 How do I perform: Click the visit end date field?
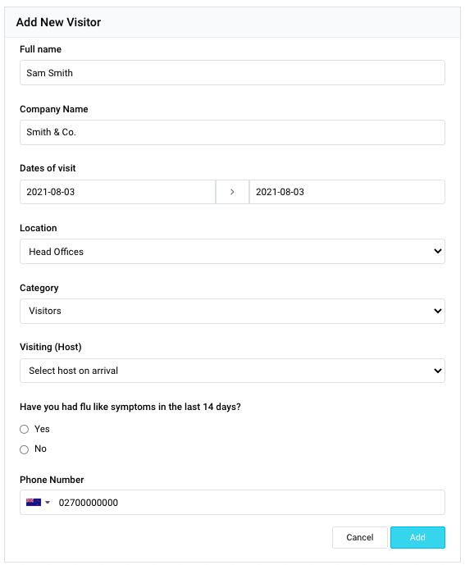[347, 192]
